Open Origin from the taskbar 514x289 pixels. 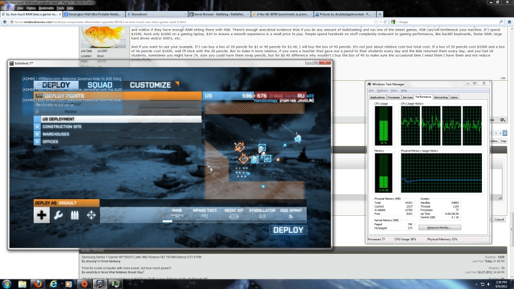[84, 284]
